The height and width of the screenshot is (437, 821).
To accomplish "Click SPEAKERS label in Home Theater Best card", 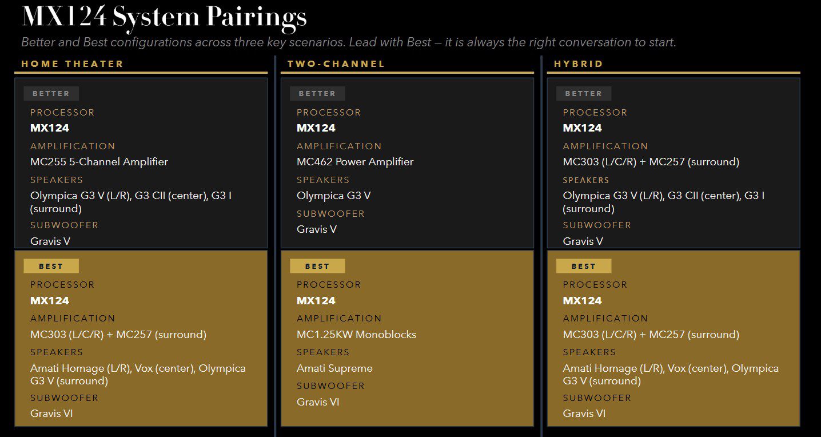I will pyautogui.click(x=57, y=352).
